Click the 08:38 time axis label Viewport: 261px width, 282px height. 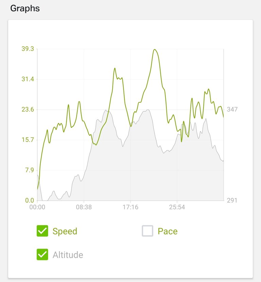[84, 207]
